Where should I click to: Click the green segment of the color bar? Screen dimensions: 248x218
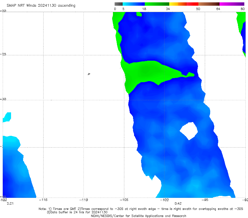coord(157,4)
